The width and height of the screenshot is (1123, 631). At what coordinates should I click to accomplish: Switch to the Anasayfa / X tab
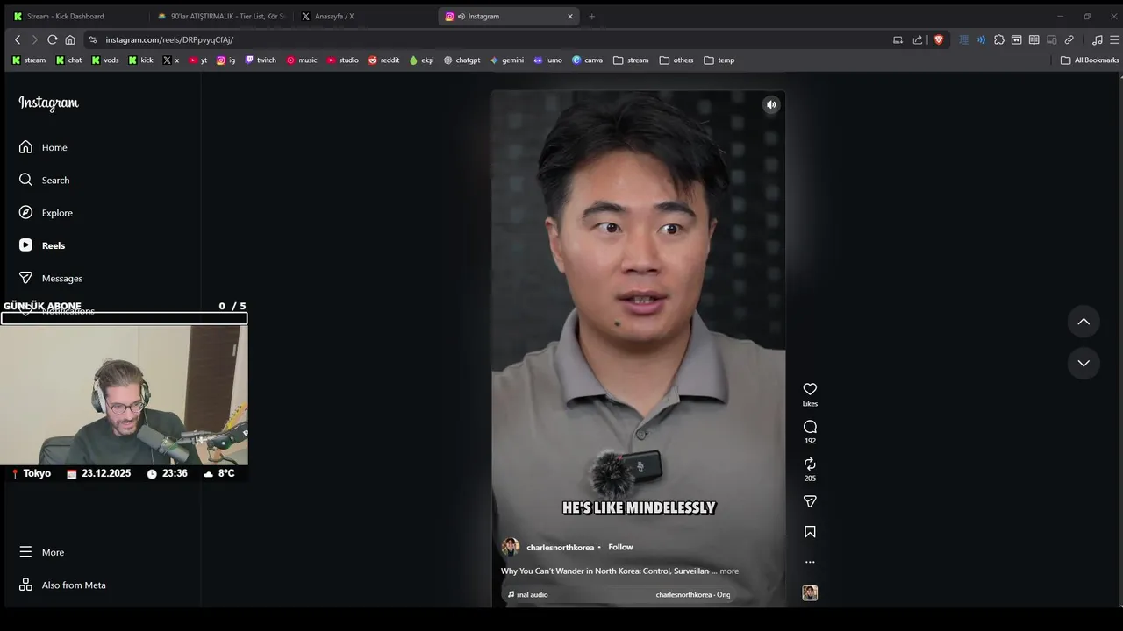click(363, 16)
